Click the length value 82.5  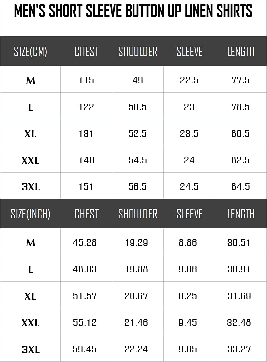(x=241, y=160)
